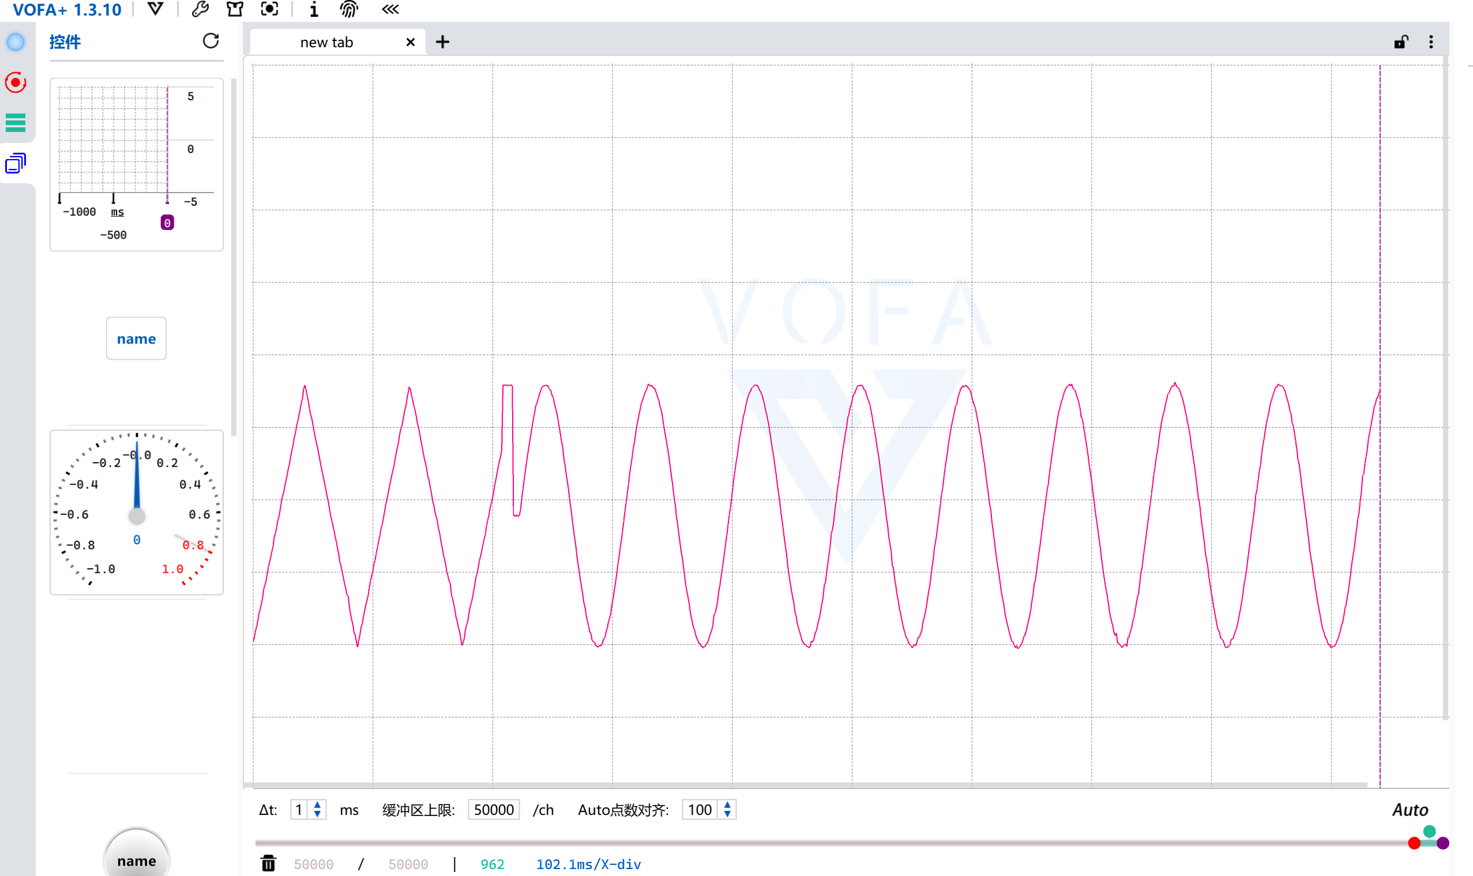Refresh the widgets panel

click(211, 41)
